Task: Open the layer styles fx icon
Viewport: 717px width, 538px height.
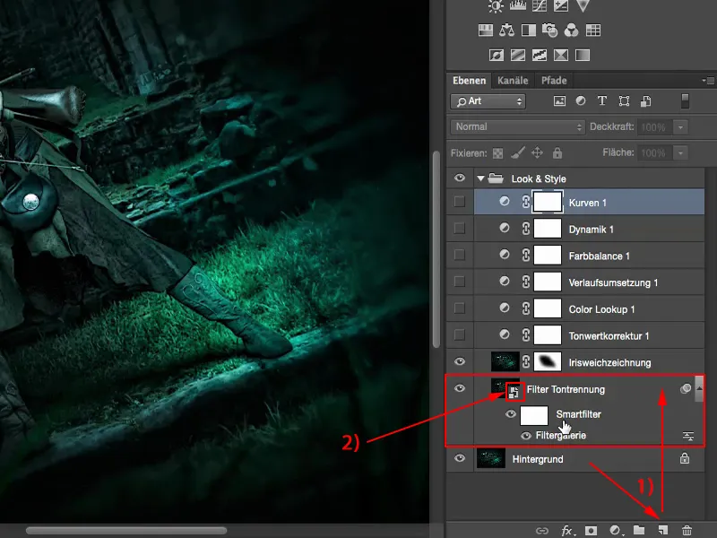Action: (568, 529)
